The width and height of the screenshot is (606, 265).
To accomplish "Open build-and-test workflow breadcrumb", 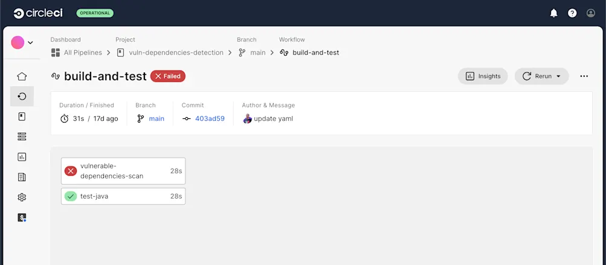I will pyautogui.click(x=316, y=53).
